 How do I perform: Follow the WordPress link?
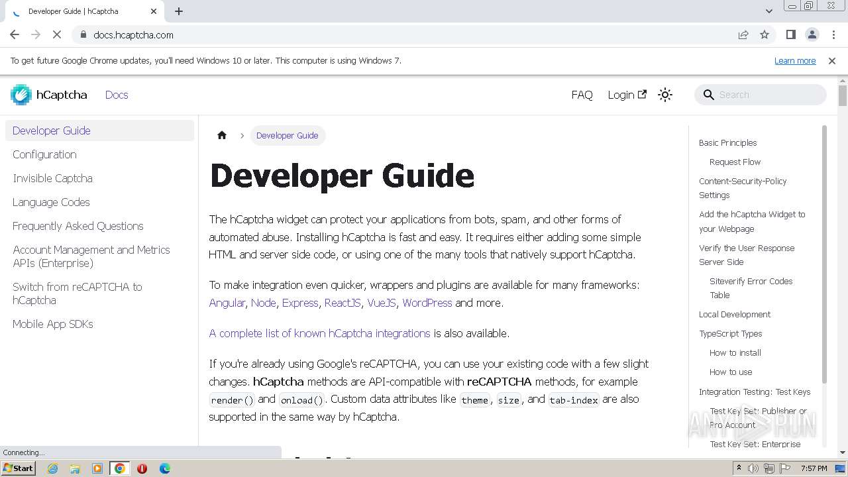tap(427, 303)
